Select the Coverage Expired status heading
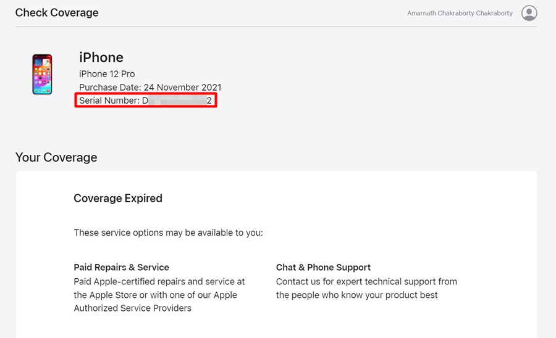 pyautogui.click(x=118, y=198)
